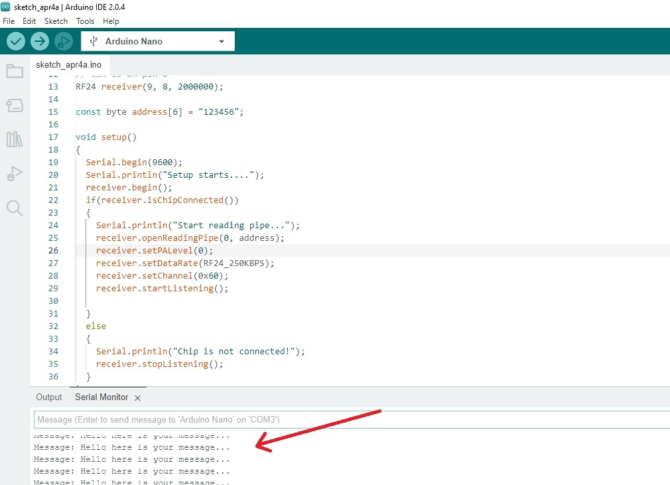The image size is (670, 485).
Task: Open the Tools menu
Action: (85, 21)
